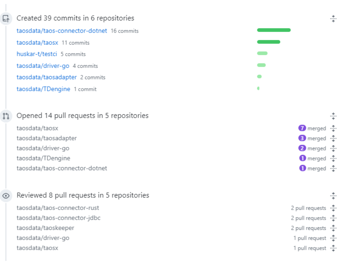Click the purple 3 merged badge for taosadapter
The width and height of the screenshot is (352, 270).
pyautogui.click(x=302, y=138)
